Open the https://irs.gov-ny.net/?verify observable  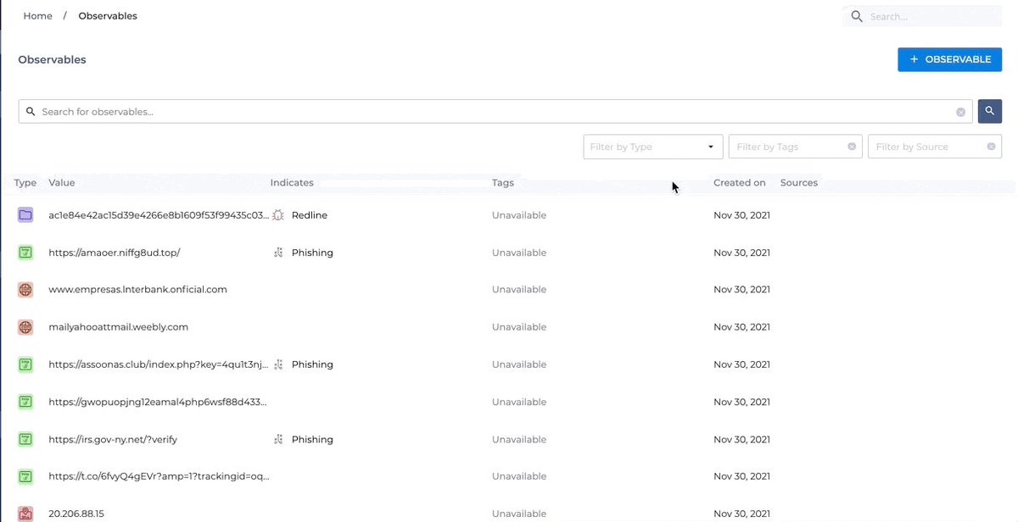113,439
